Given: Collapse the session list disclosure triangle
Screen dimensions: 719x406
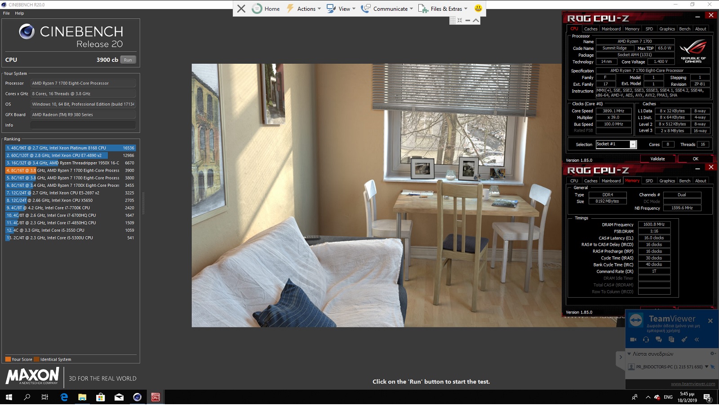Looking at the screenshot, I should point(629,354).
